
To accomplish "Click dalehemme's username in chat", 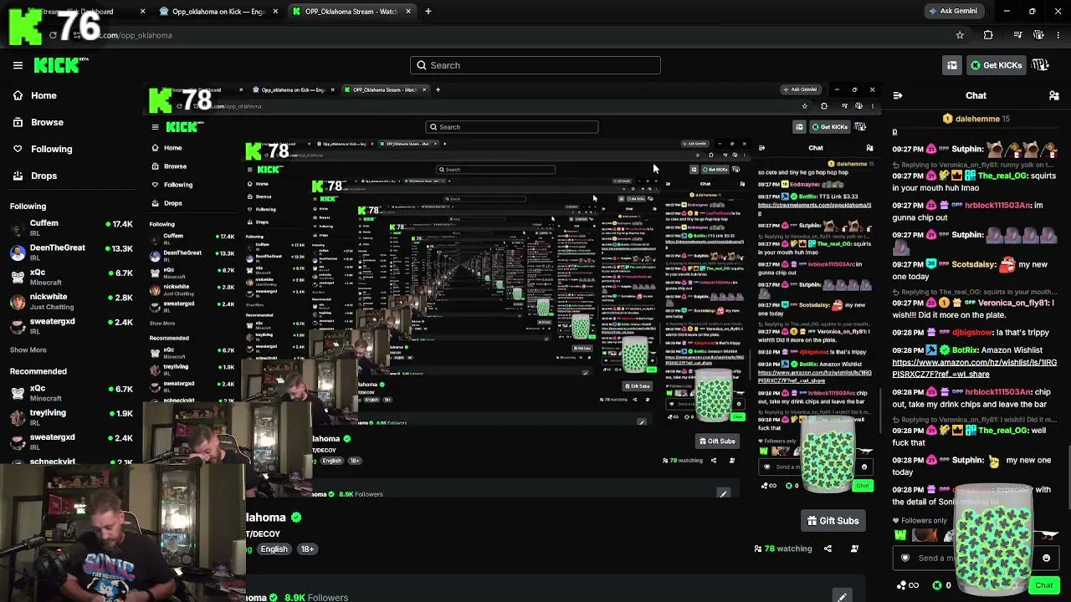I will click(977, 119).
